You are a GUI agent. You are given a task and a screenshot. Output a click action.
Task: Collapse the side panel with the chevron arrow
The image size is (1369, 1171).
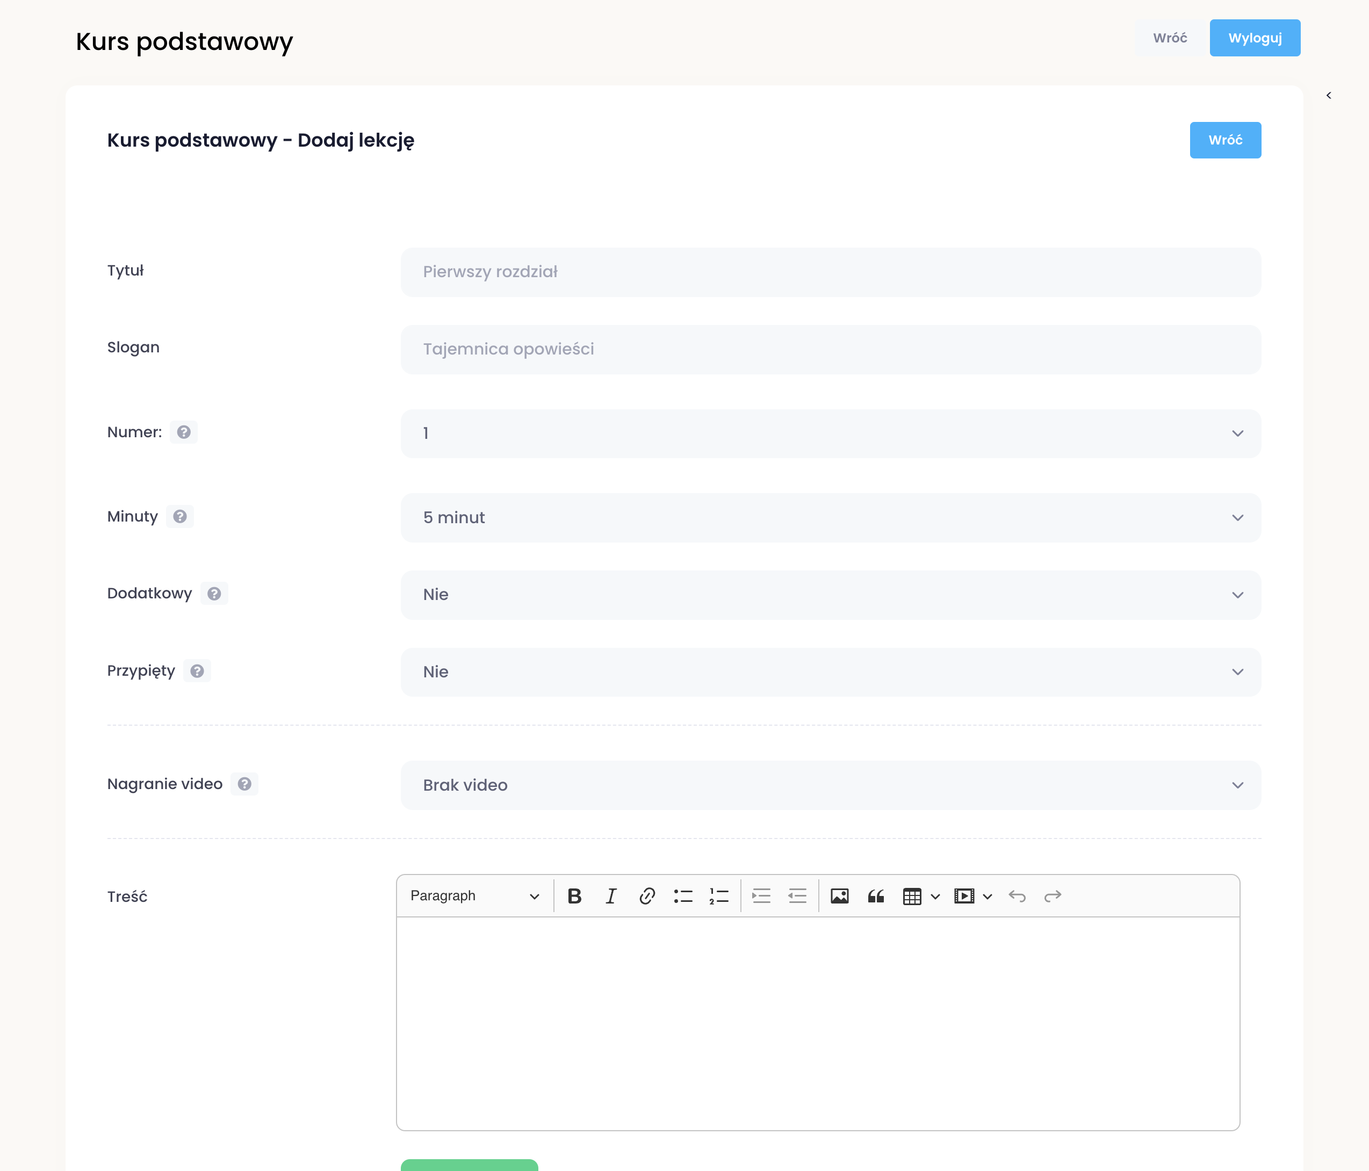[x=1328, y=96]
